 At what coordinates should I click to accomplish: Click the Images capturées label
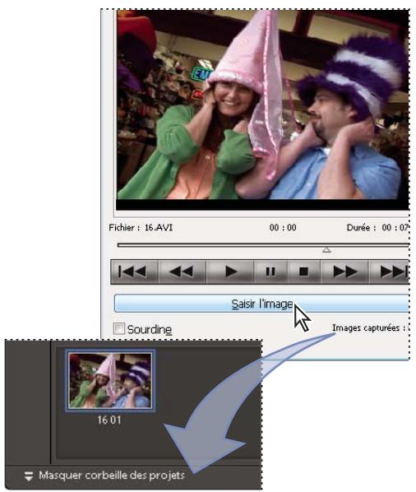point(368,328)
